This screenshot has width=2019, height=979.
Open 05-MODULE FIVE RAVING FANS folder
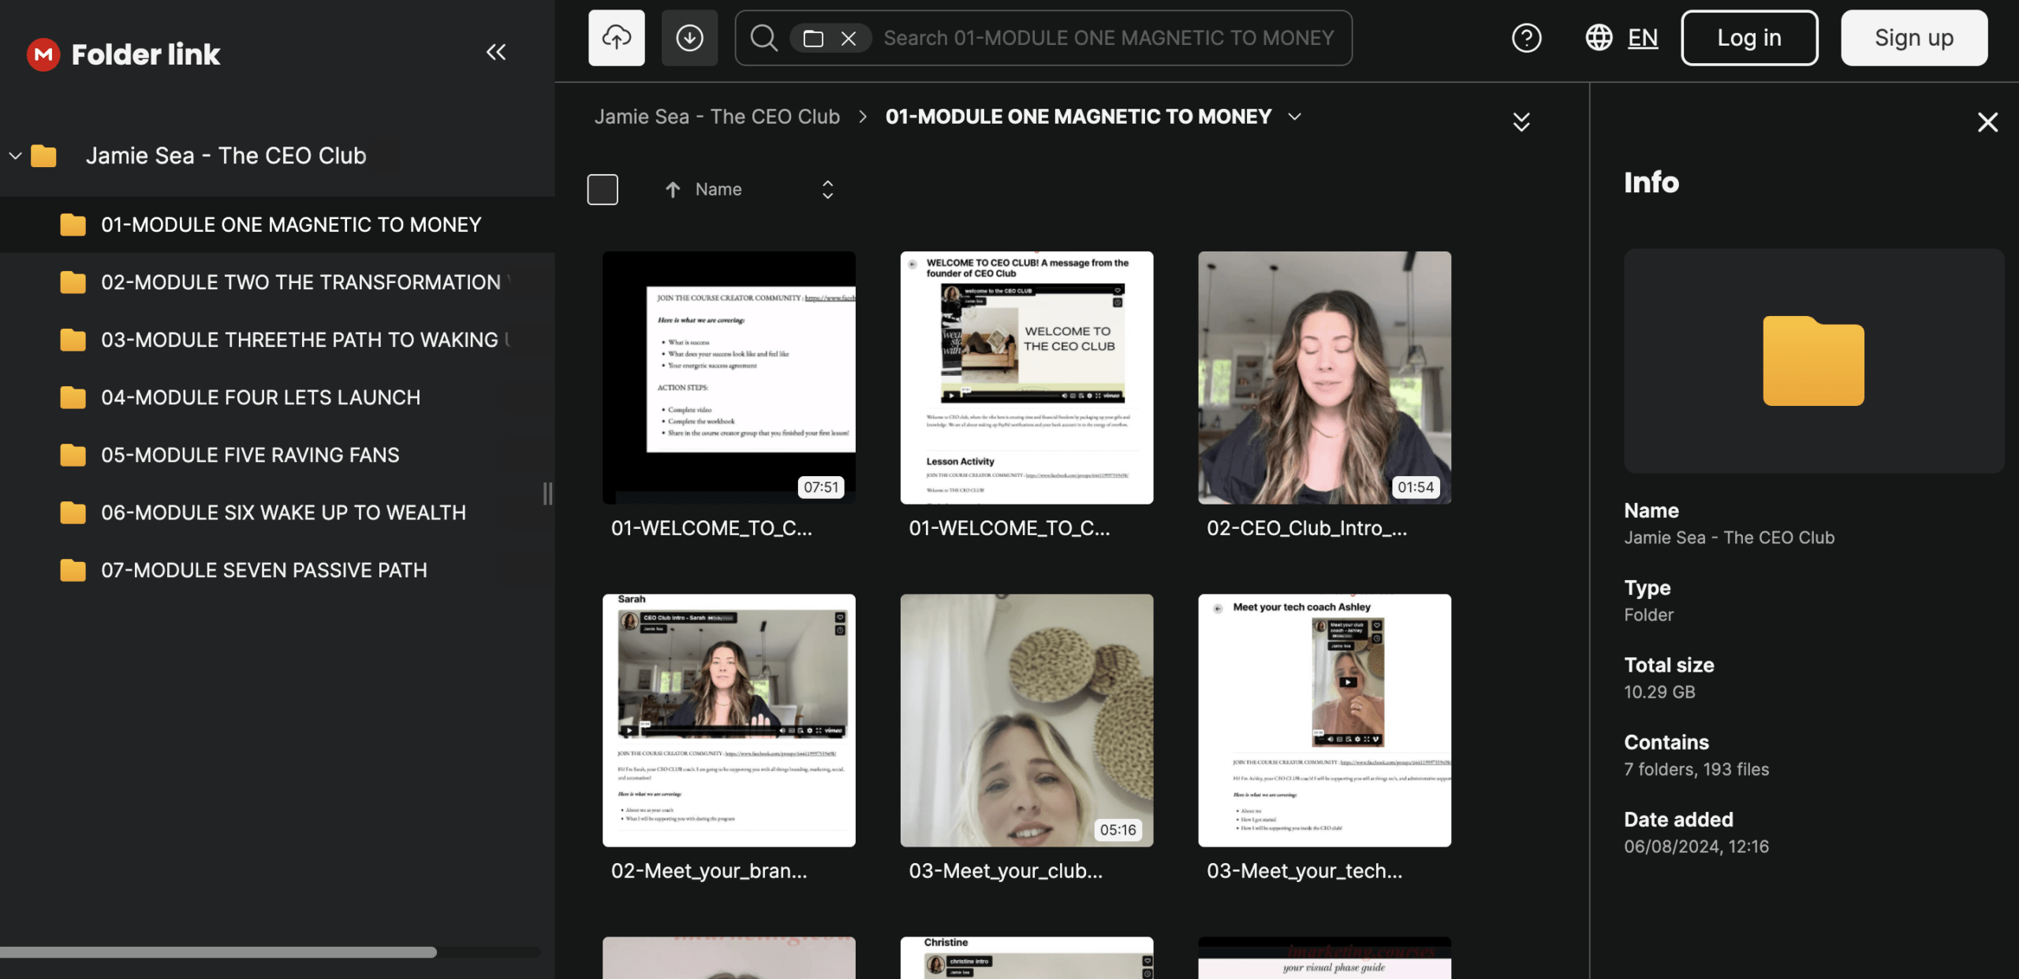click(x=249, y=455)
